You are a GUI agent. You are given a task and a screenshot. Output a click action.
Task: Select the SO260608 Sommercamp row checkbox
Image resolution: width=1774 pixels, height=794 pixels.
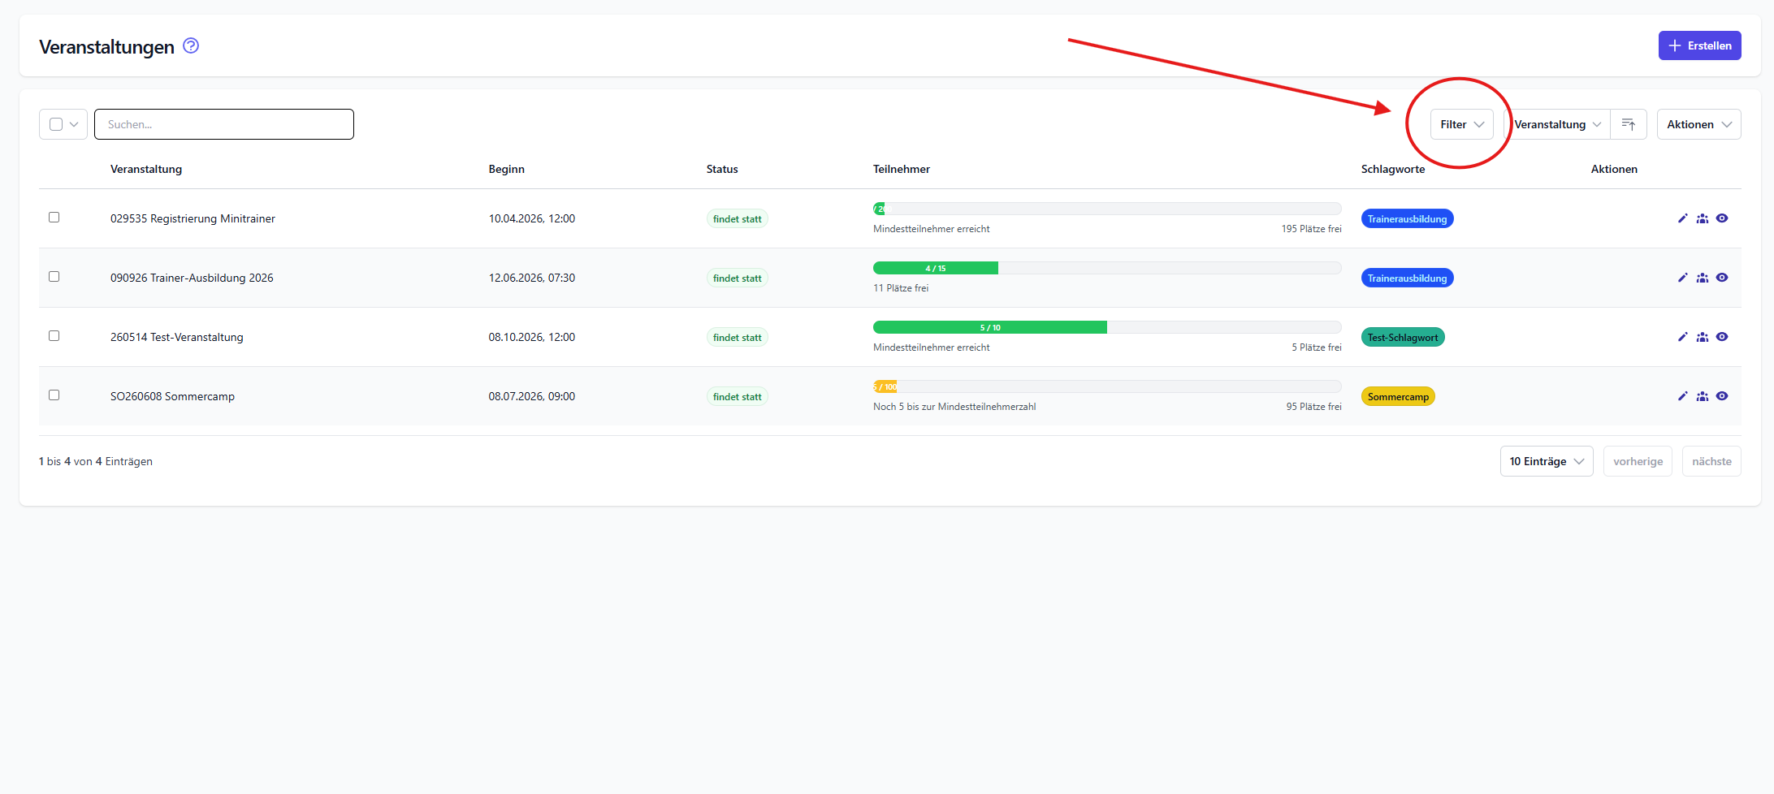pyautogui.click(x=54, y=395)
